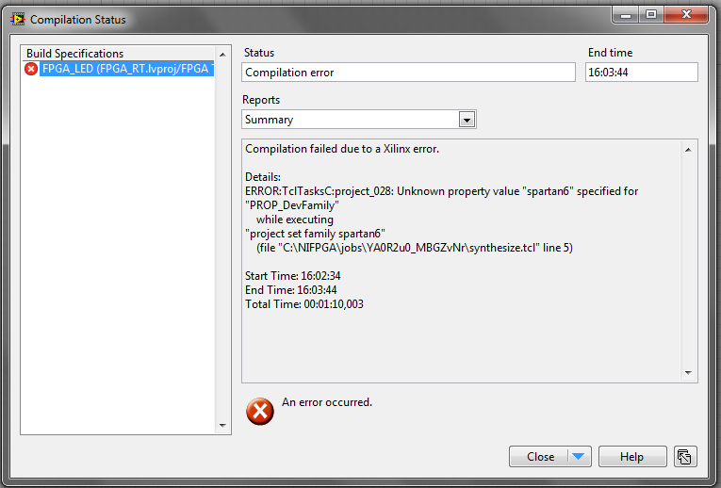Viewport: 721px width, 488px height.
Task: Click inside the Xilinx error details text
Action: 452,217
